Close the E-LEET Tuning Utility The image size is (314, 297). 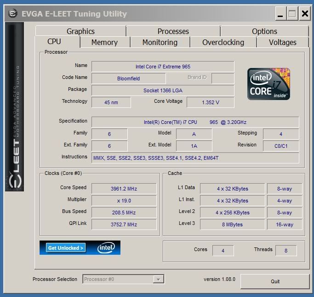coord(305,14)
